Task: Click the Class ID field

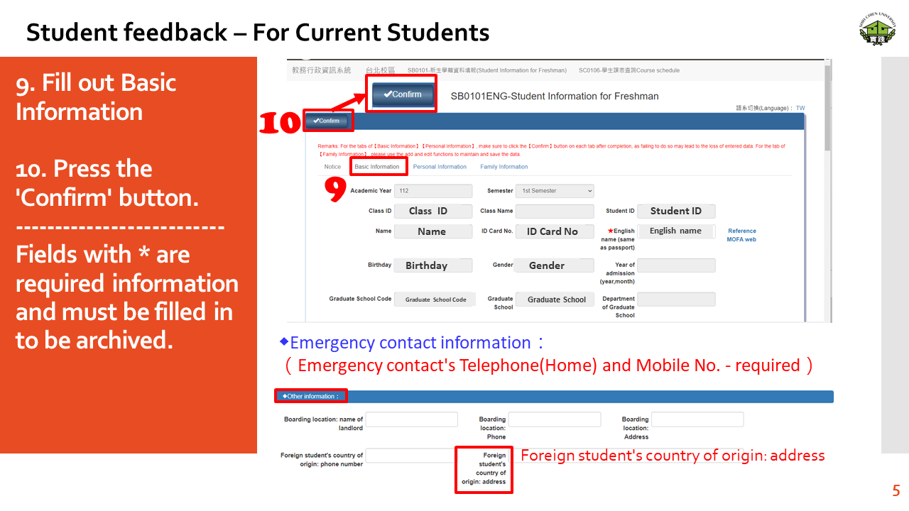Action: click(432, 211)
